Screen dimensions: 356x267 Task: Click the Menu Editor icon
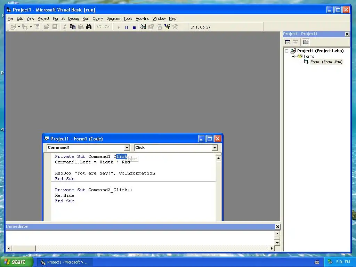[37, 27]
